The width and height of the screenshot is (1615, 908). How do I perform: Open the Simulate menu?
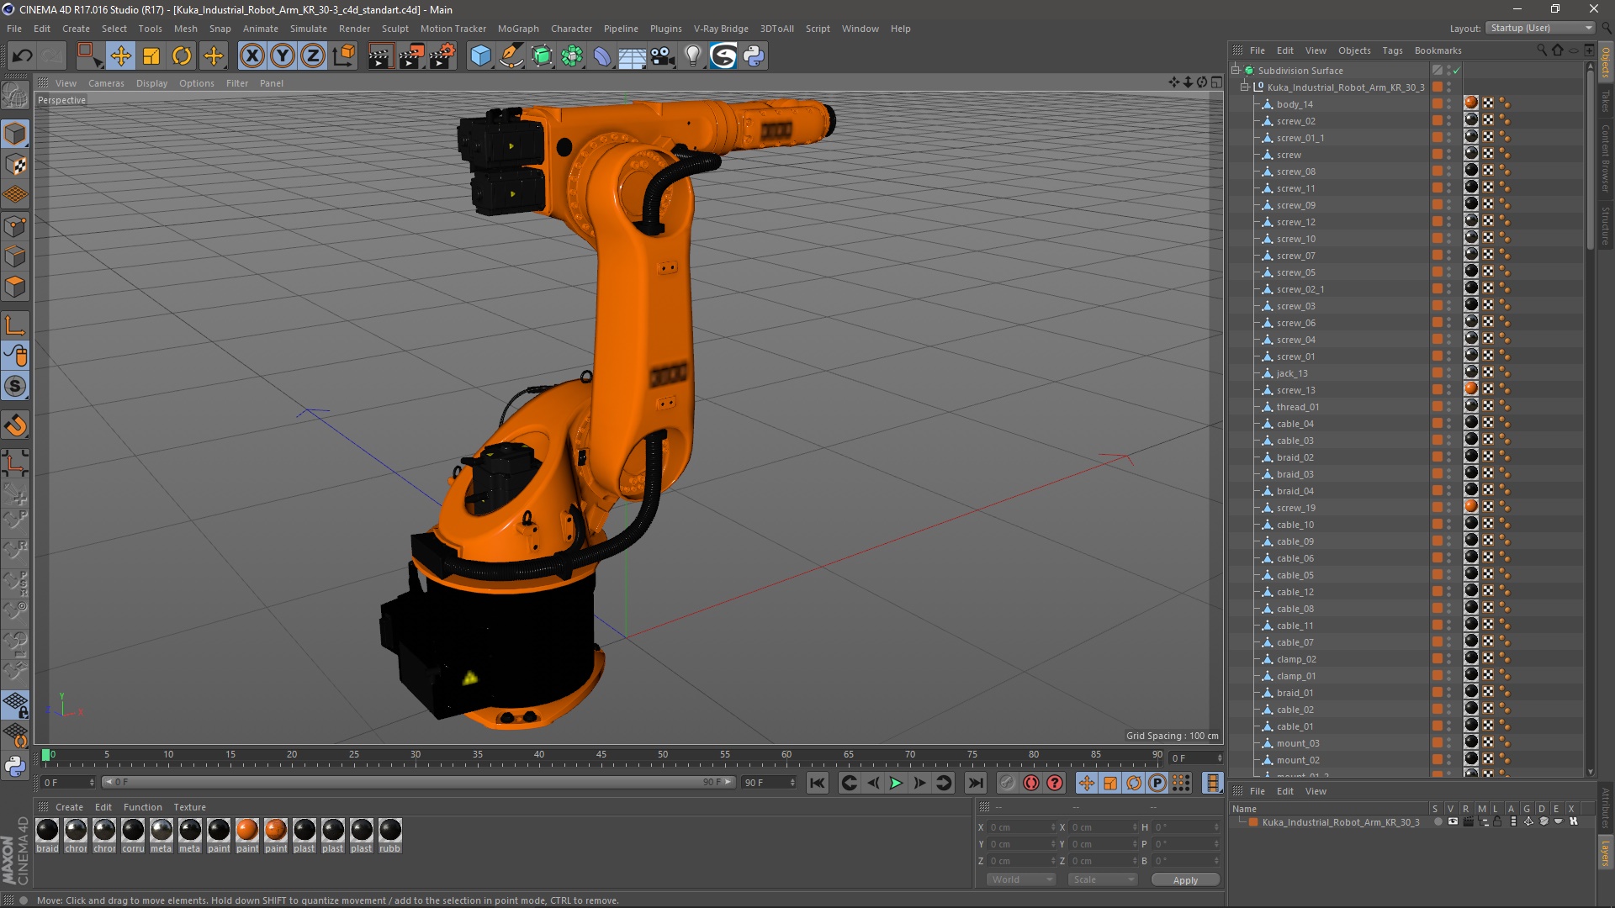(309, 29)
